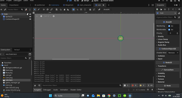Viewport: 182px width, 98px height.
Task: Click the list-select tool icon
Action: coord(57,9)
